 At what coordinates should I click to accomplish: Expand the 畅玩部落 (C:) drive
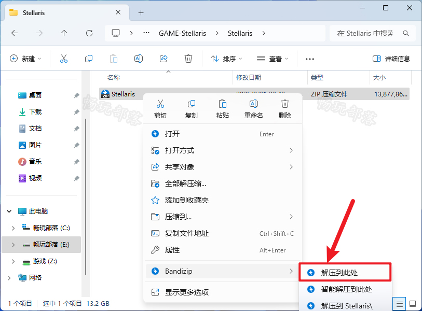(x=13, y=228)
